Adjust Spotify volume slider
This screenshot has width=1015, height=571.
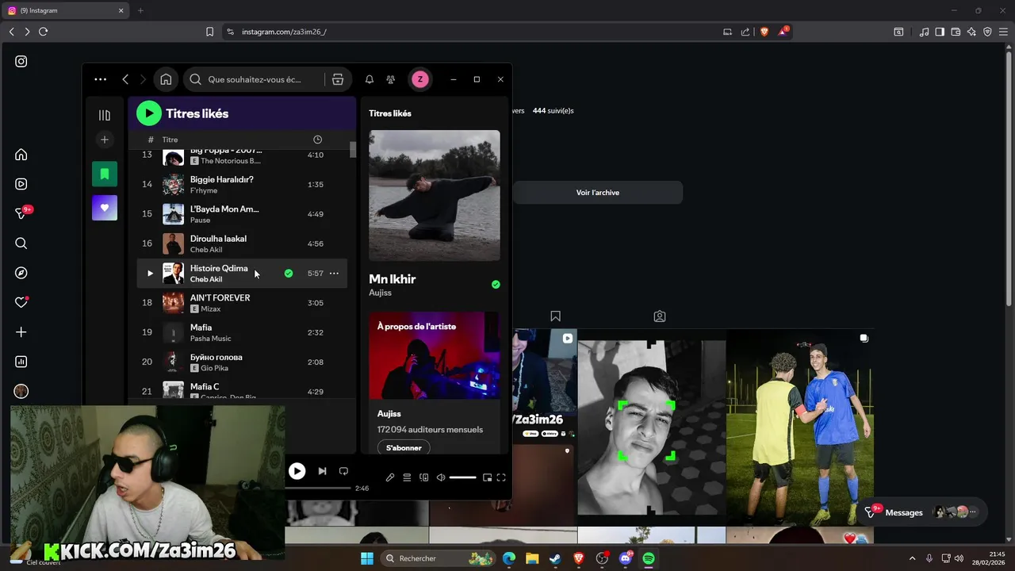462,477
